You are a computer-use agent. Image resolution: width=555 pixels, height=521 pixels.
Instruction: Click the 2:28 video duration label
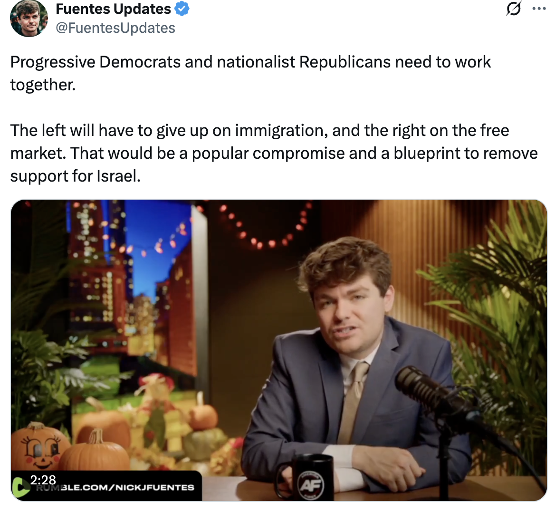pyautogui.click(x=43, y=480)
